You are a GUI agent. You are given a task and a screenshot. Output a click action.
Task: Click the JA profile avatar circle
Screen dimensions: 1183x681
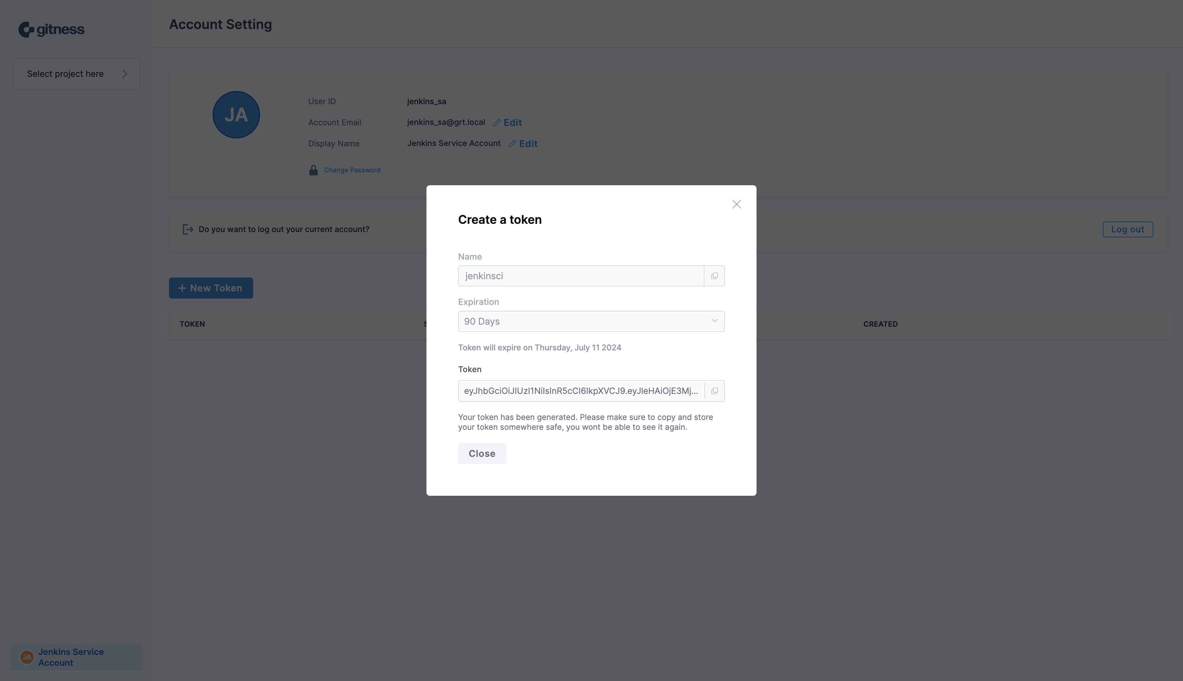point(236,115)
